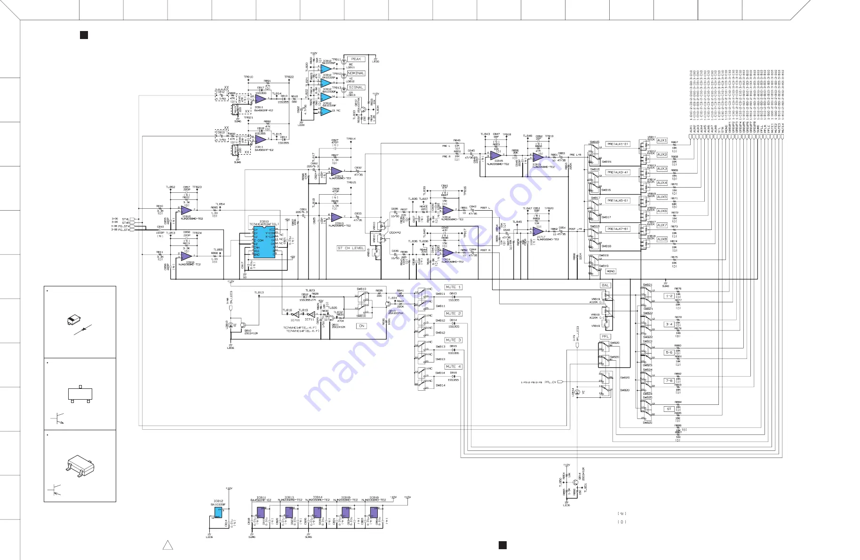Select the ST assign label box
This screenshot has height=560, width=860.
point(669,409)
